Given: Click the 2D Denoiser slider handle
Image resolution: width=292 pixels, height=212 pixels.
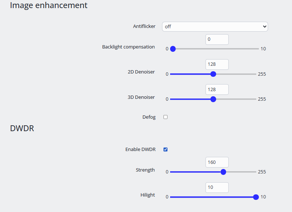Looking at the screenshot, I should coord(213,74).
